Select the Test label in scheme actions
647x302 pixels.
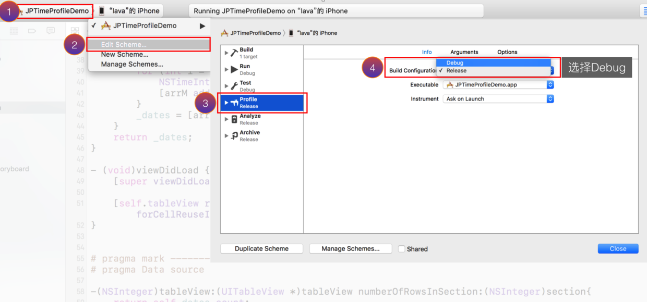point(245,83)
